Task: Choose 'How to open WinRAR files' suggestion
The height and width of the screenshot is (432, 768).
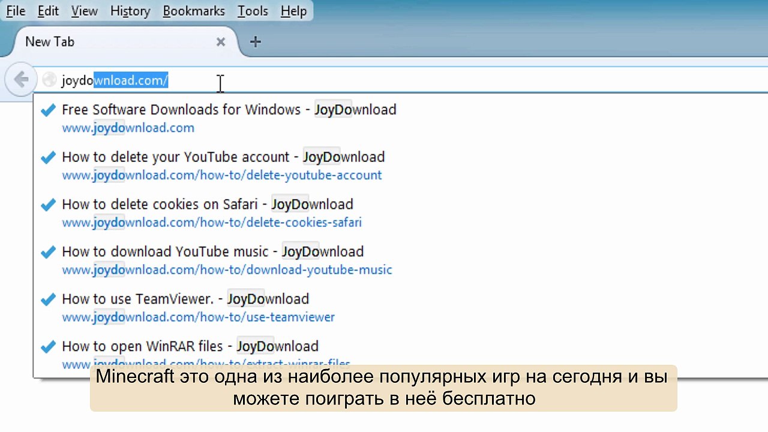Action: 190,347
